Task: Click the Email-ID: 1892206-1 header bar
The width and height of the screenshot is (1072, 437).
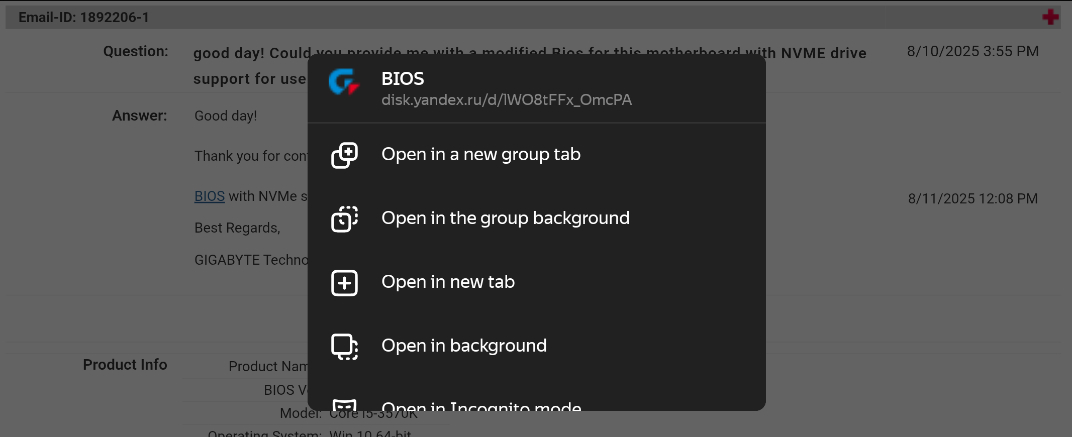Action: tap(84, 18)
